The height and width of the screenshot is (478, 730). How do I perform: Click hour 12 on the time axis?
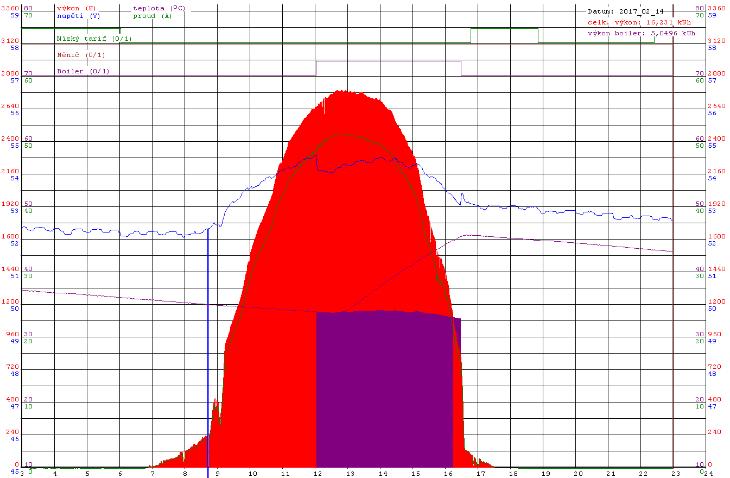315,473
